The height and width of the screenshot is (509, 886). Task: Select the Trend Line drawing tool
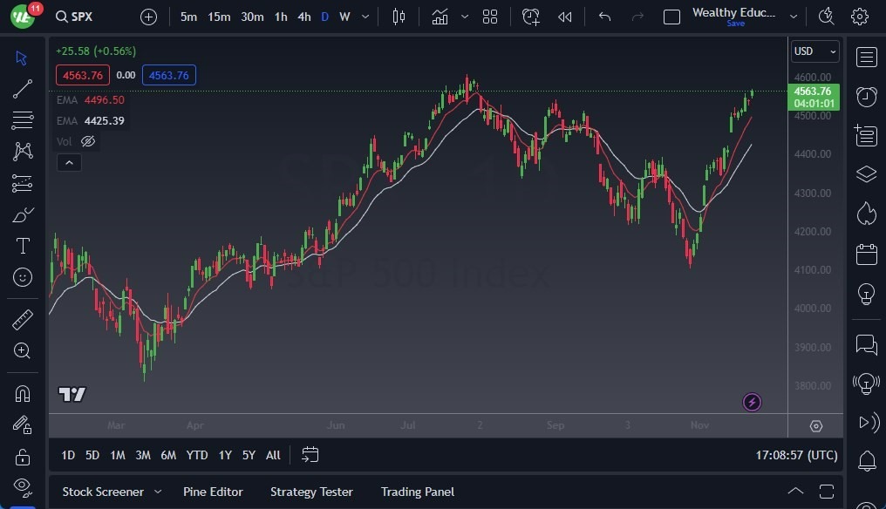click(23, 89)
